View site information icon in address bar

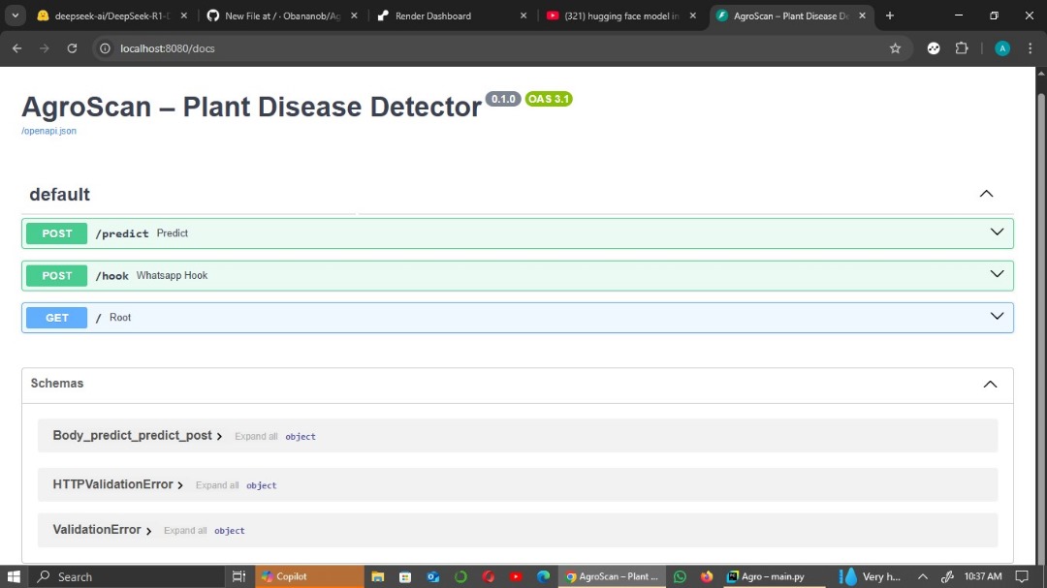pyautogui.click(x=105, y=48)
